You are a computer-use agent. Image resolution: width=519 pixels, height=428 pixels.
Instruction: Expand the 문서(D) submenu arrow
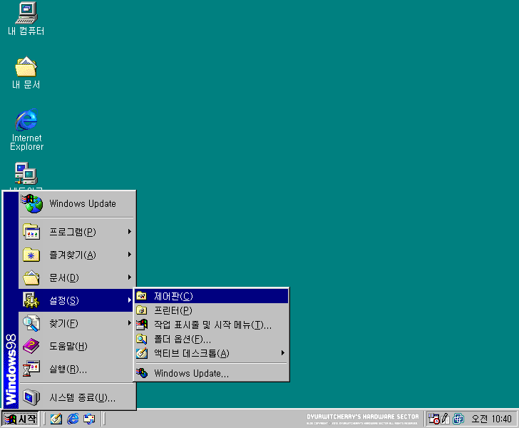130,277
